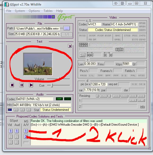Click GSpot Vid test button 1

point(11,131)
